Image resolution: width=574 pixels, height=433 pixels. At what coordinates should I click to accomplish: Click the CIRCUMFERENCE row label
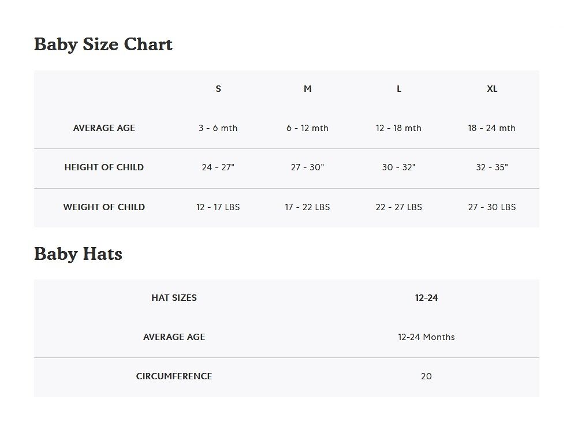174,376
